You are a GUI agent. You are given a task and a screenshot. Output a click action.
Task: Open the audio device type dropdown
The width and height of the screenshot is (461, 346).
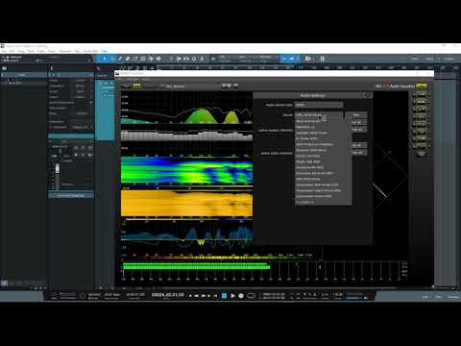click(319, 105)
